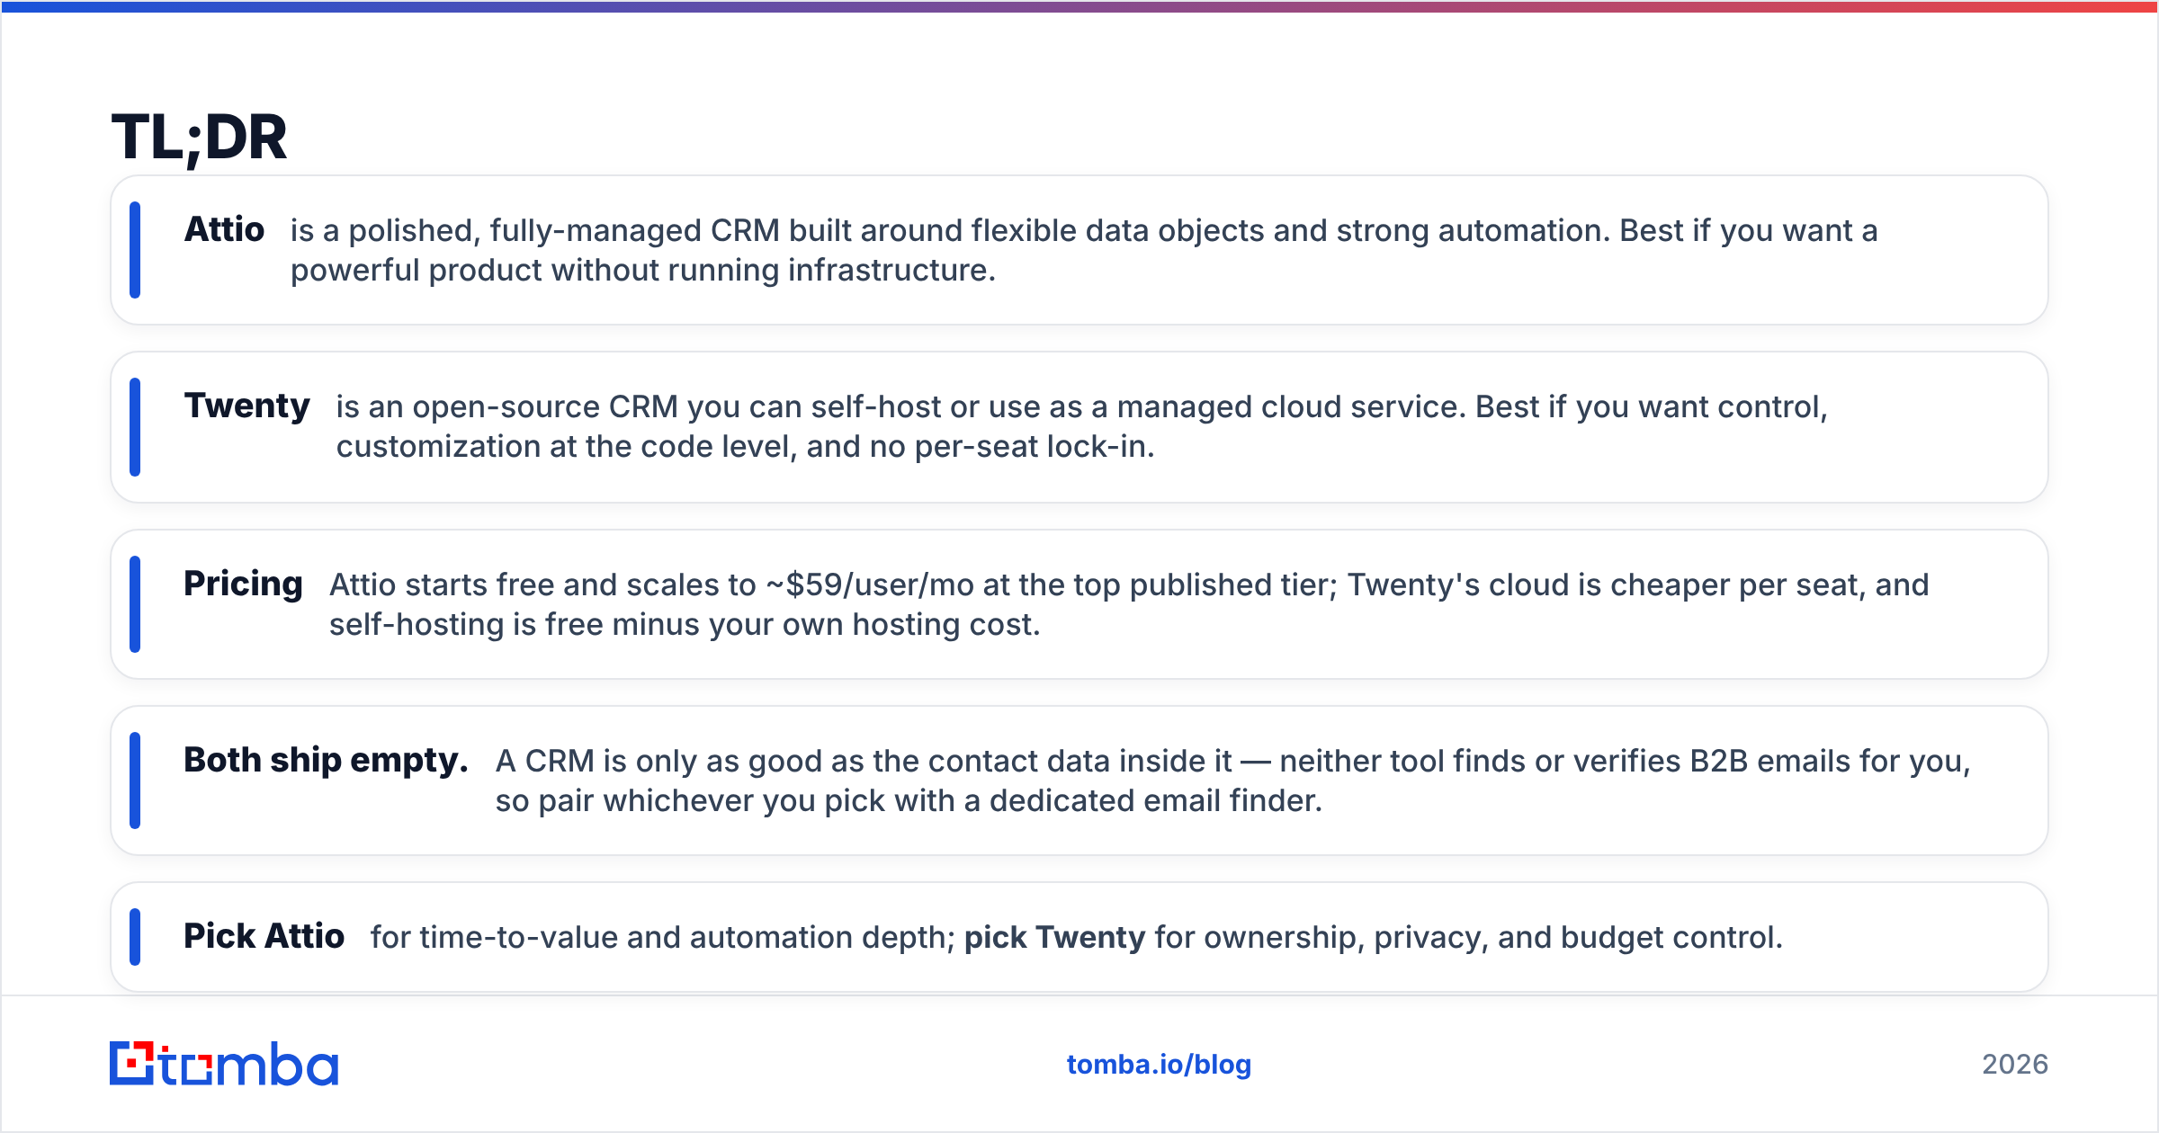Select the Both ship empty card
This screenshot has width=2159, height=1133.
(x=1079, y=781)
